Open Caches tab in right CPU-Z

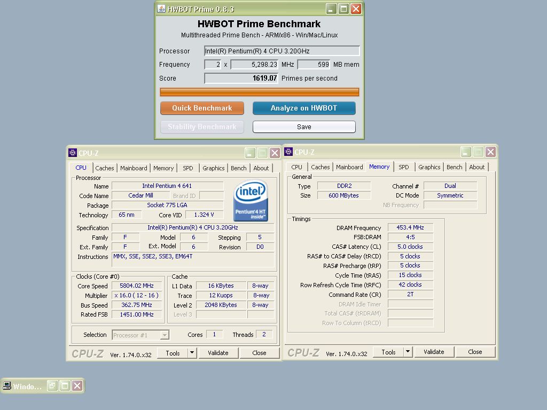click(321, 167)
